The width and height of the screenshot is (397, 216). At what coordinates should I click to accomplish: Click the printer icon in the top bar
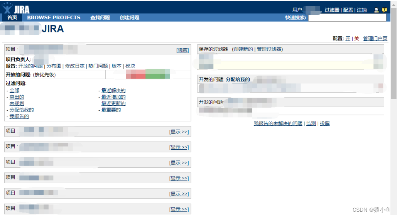pos(377,10)
